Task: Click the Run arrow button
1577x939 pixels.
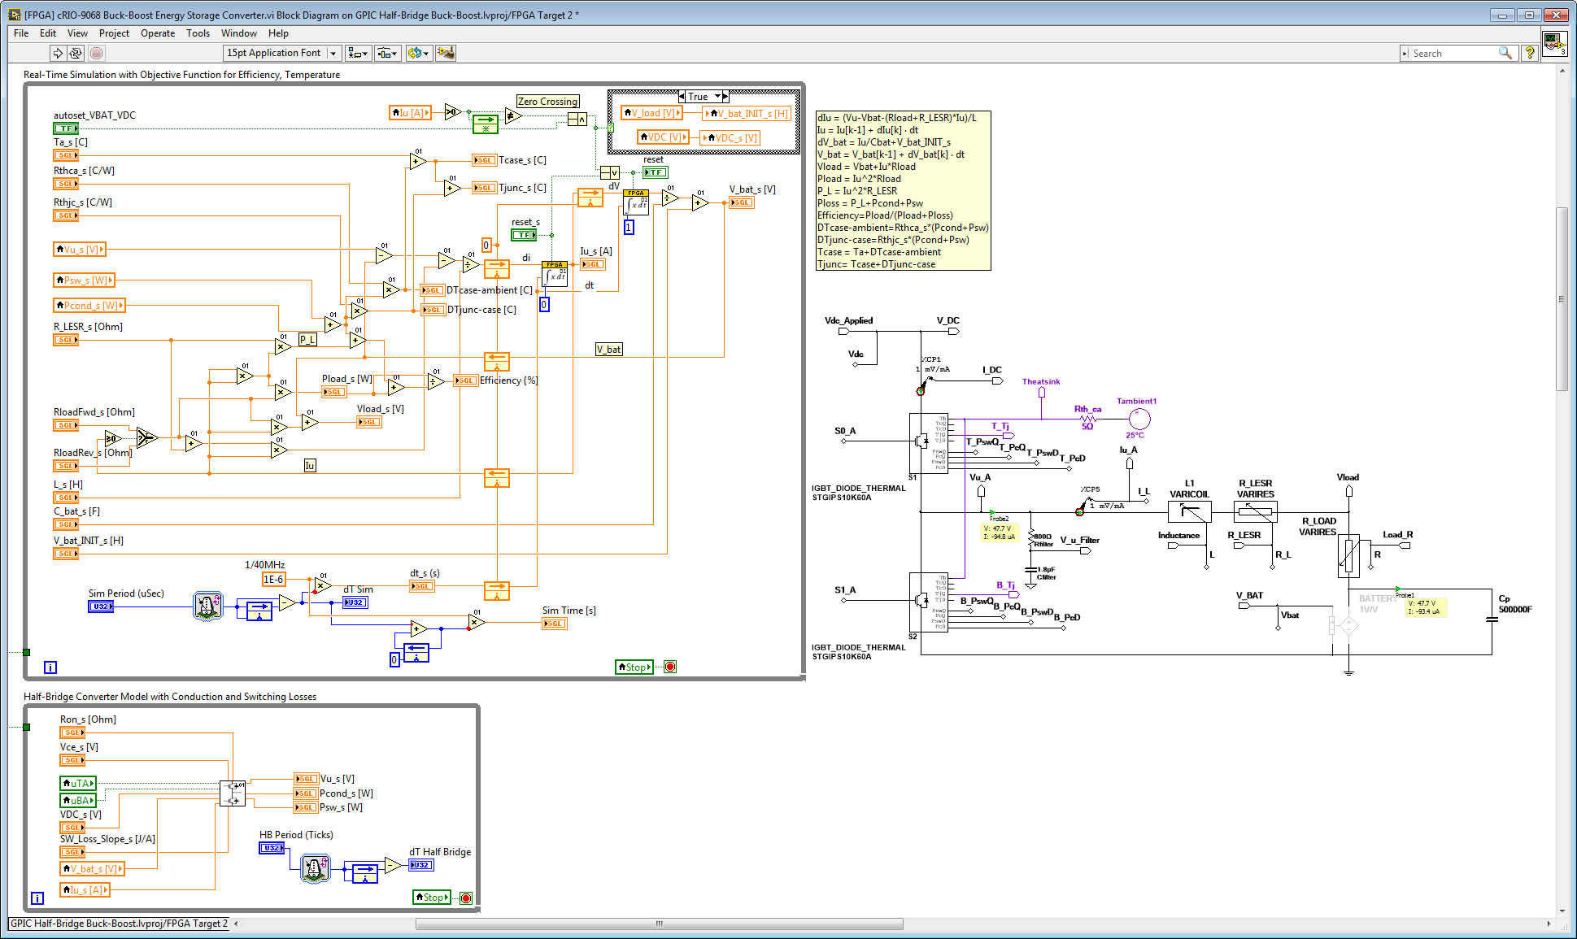Action: click(58, 53)
